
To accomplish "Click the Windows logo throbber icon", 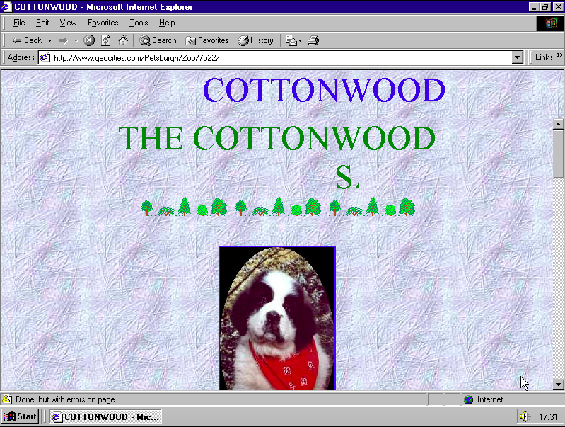I will (550, 23).
